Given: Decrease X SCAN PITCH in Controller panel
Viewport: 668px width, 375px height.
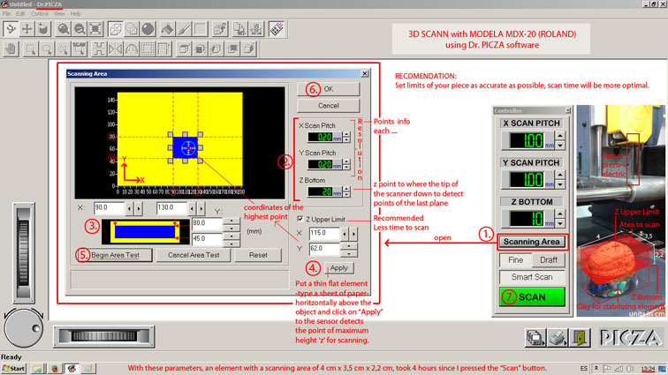Looking at the screenshot, I should pyautogui.click(x=560, y=146).
